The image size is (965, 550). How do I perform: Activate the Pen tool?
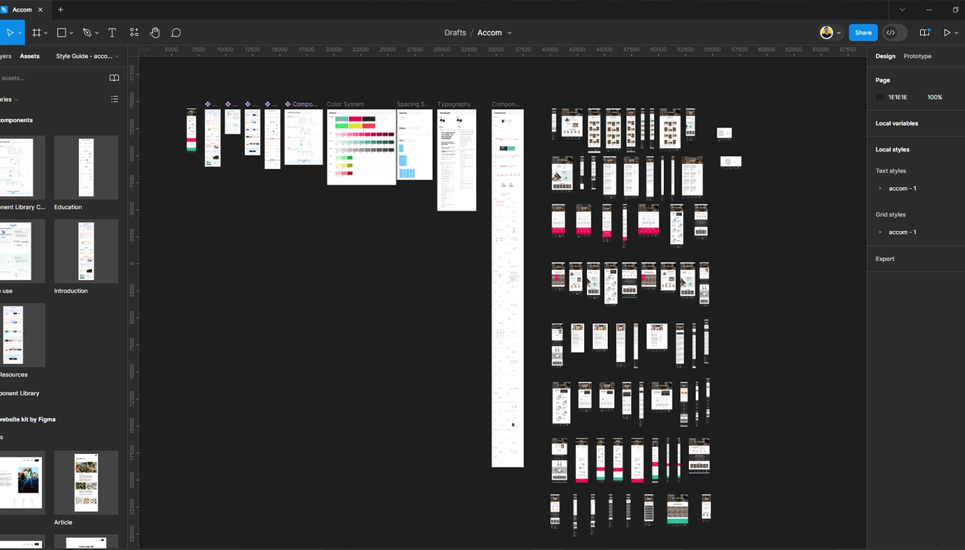87,33
